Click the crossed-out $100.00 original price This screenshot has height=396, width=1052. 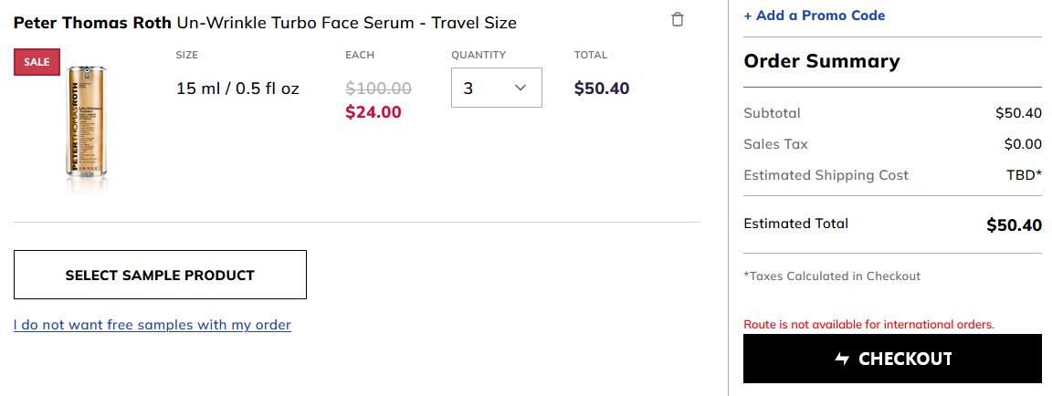click(378, 89)
